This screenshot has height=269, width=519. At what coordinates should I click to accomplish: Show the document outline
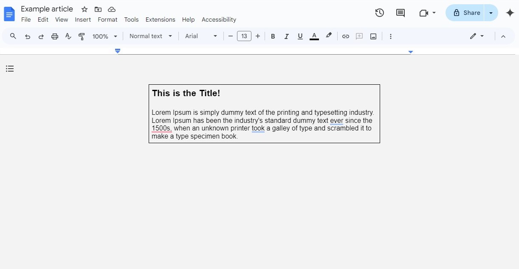10,68
